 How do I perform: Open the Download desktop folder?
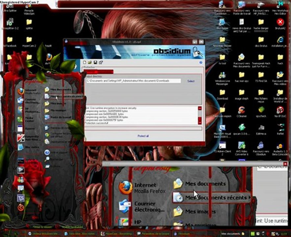pyautogui.click(x=222, y=95)
